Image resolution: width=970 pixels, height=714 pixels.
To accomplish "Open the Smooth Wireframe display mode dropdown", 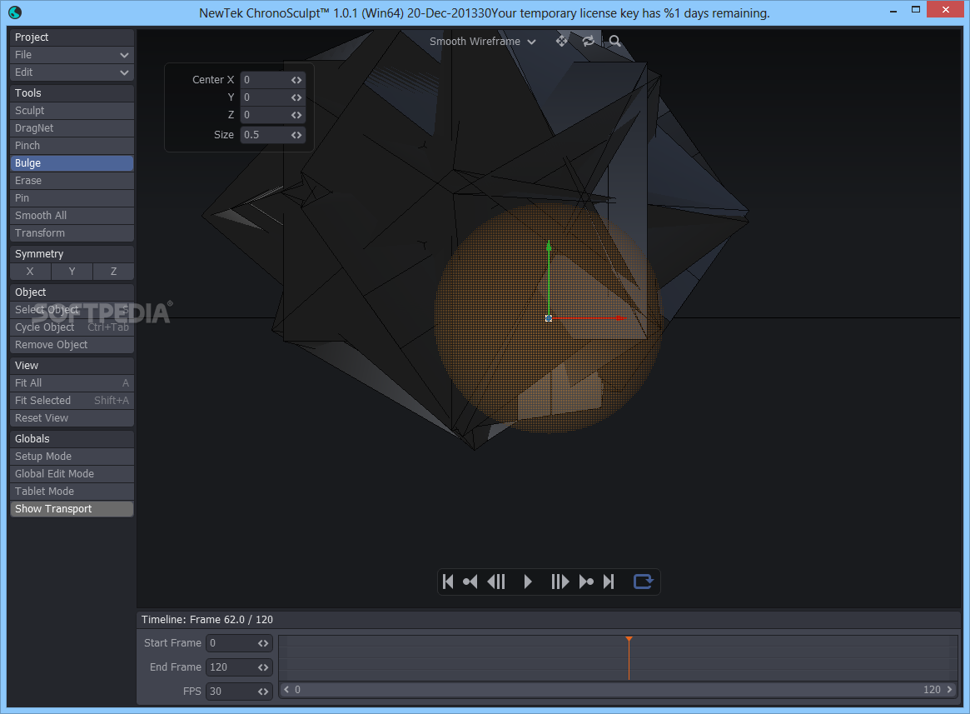I will click(483, 42).
